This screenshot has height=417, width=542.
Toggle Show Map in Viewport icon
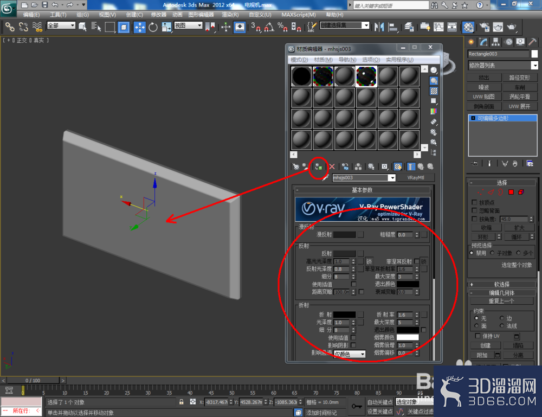pos(398,167)
